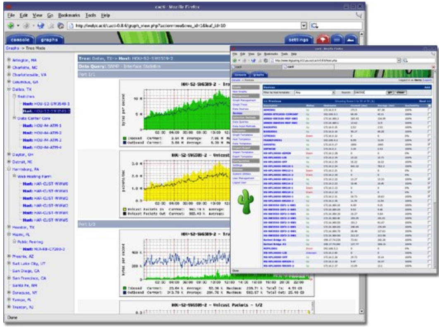Viewport: 439px width, 330px height.
Task: Expand the Charlotte, NC tree node
Action: [x=9, y=67]
